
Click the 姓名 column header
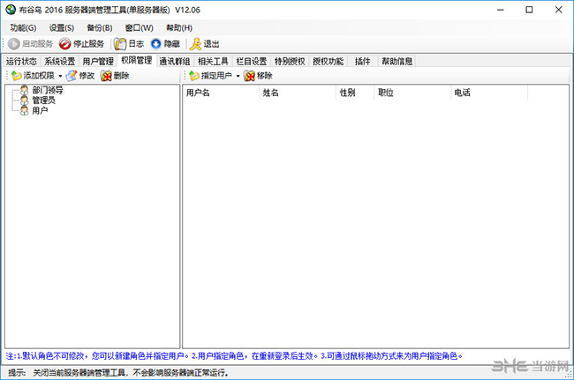coord(298,93)
